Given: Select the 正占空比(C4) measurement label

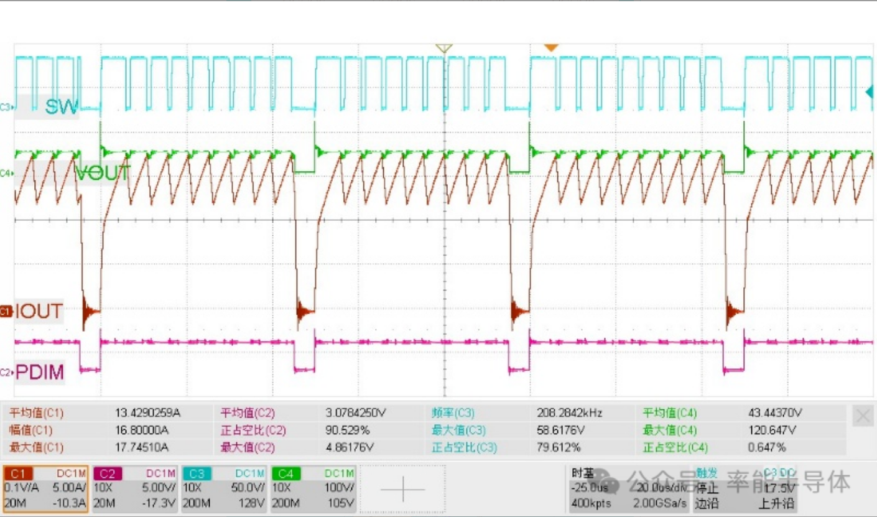Looking at the screenshot, I should [x=675, y=447].
